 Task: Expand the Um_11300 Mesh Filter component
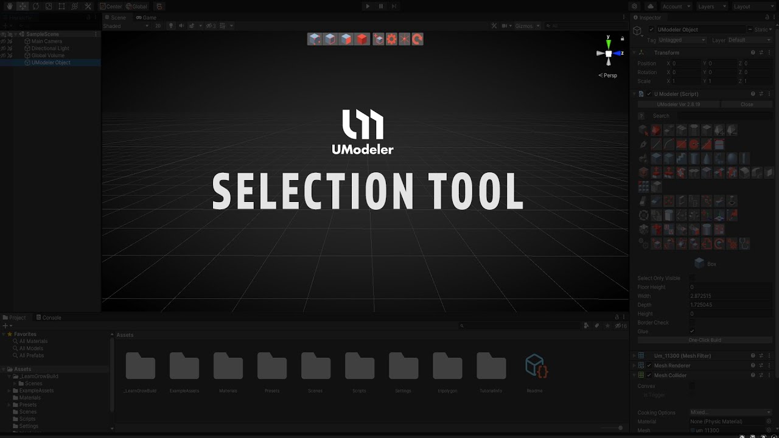634,356
